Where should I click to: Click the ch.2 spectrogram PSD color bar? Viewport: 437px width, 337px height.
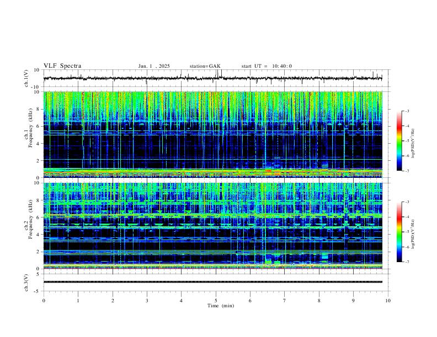[x=399, y=232]
